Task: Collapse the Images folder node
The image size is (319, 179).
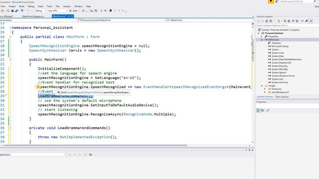Action: pos(262,86)
